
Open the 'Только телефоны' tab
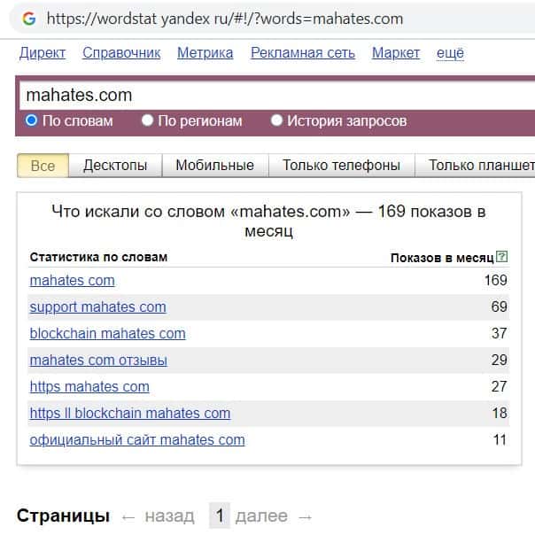341,165
